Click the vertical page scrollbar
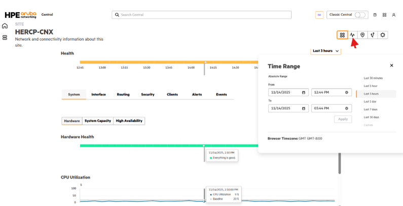 340,163
